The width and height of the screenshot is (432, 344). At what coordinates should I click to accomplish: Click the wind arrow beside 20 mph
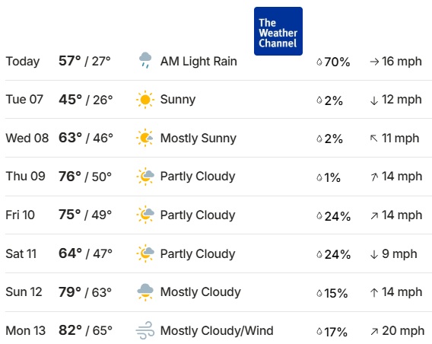tap(374, 331)
